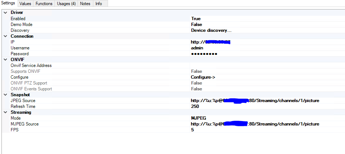Collapse the Driver section chevron
Screen dimensions: 345x154
(5, 13)
